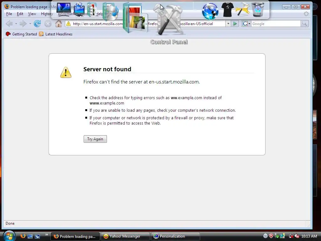Click the Firefox Back arrow button
This screenshot has height=241, width=321.
point(9,24)
